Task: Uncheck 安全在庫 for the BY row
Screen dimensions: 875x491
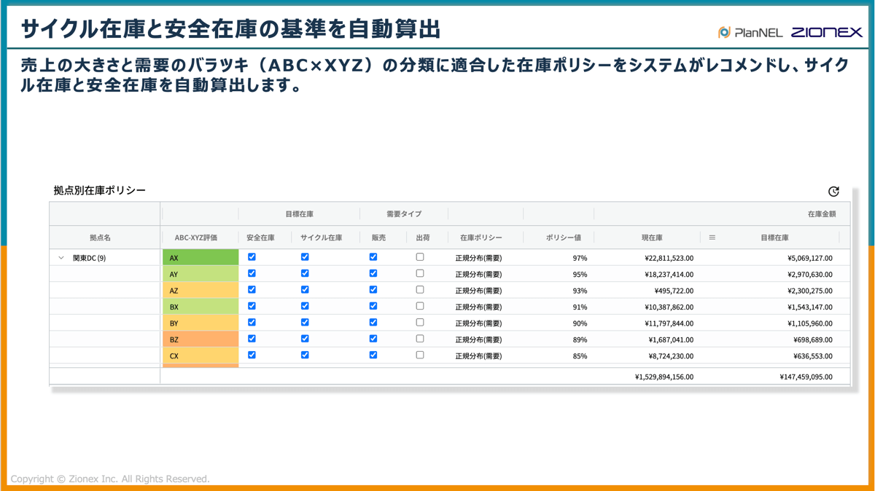Action: 252,322
